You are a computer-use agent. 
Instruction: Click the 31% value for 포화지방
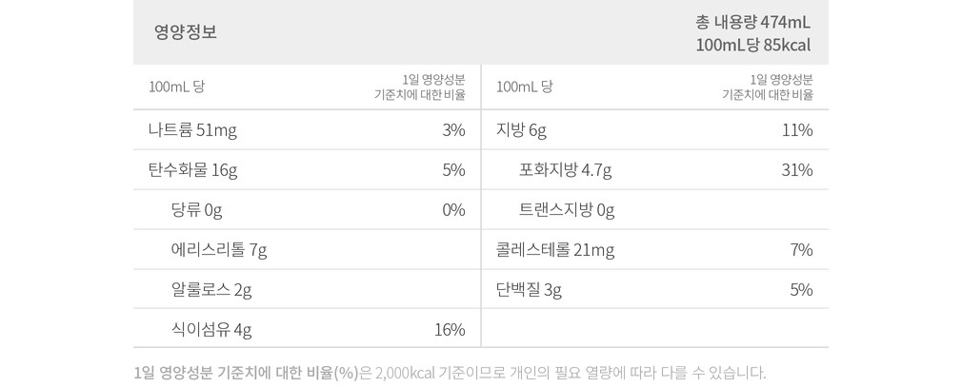tap(796, 170)
